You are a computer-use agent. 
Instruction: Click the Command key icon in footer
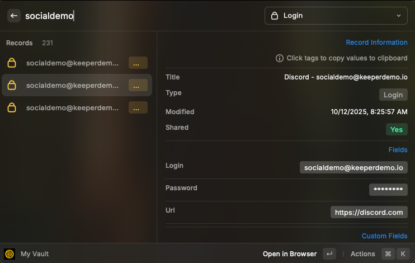click(388, 253)
